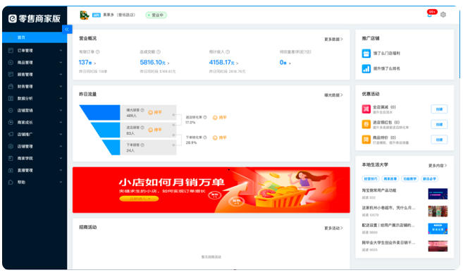Viewport: 463px width, 275px height.
Task: Click the red 减 full-store discount icon
Action: tap(366, 109)
